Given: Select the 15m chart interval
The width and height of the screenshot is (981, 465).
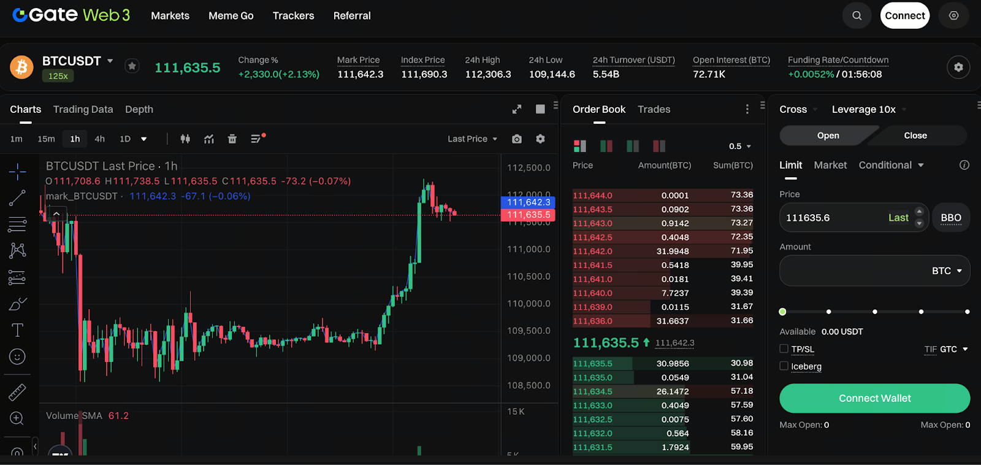Looking at the screenshot, I should [x=46, y=139].
